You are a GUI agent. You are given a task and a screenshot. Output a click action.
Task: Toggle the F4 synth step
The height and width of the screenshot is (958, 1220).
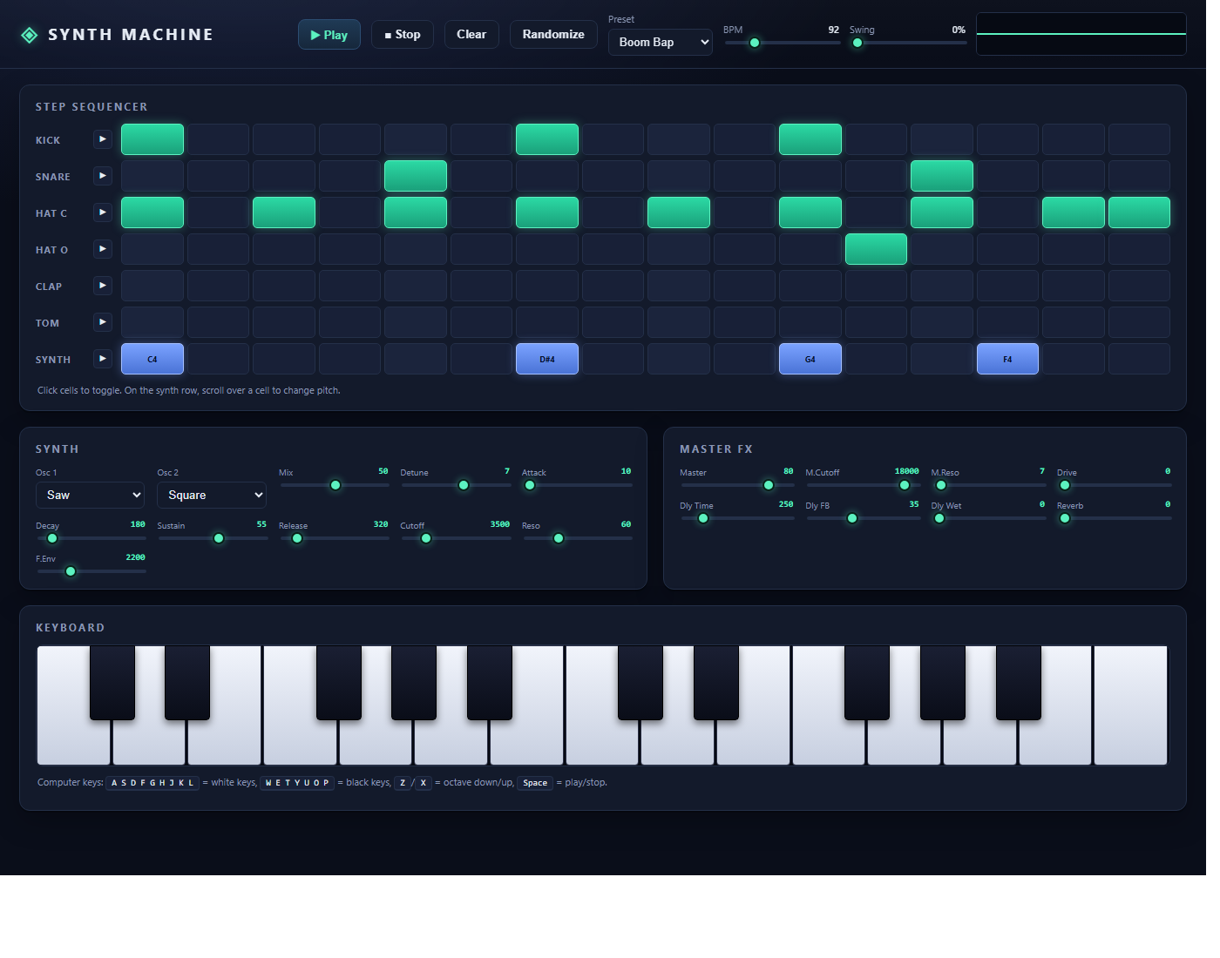point(1007,359)
